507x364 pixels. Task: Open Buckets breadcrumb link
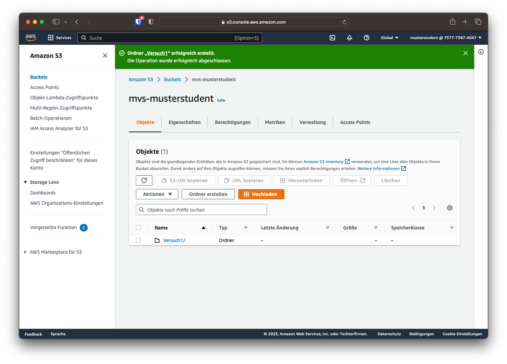(x=172, y=79)
